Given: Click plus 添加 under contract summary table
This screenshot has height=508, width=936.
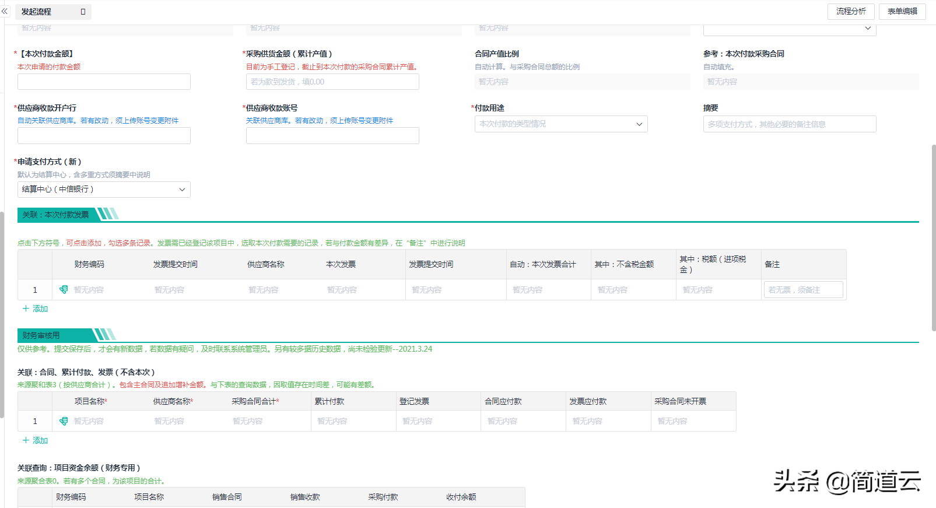Looking at the screenshot, I should (35, 440).
